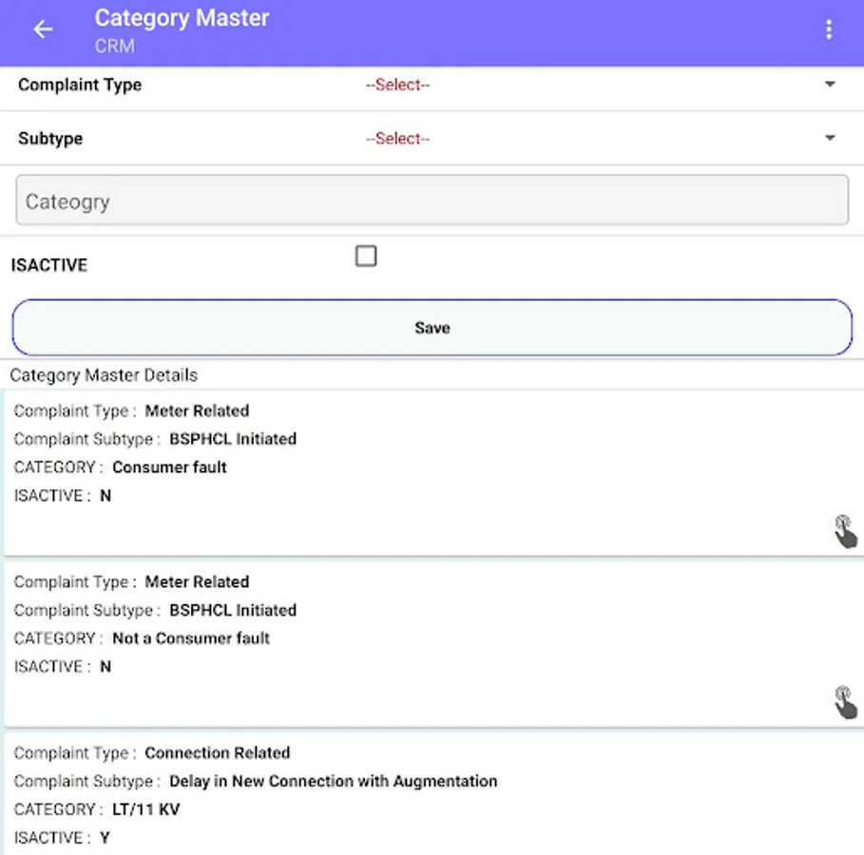The image size is (864, 855).
Task: Select the LT/11 KV category text
Action: 146,809
